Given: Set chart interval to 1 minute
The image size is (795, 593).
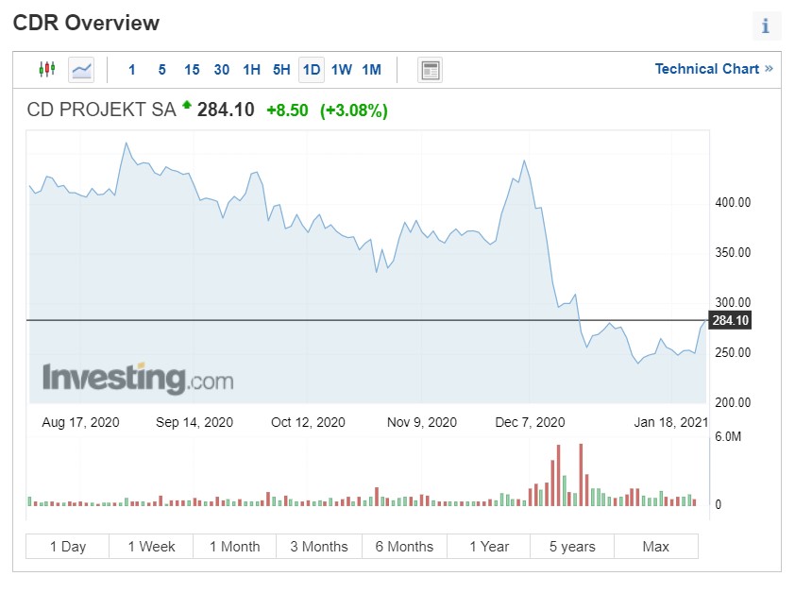Looking at the screenshot, I should (132, 70).
